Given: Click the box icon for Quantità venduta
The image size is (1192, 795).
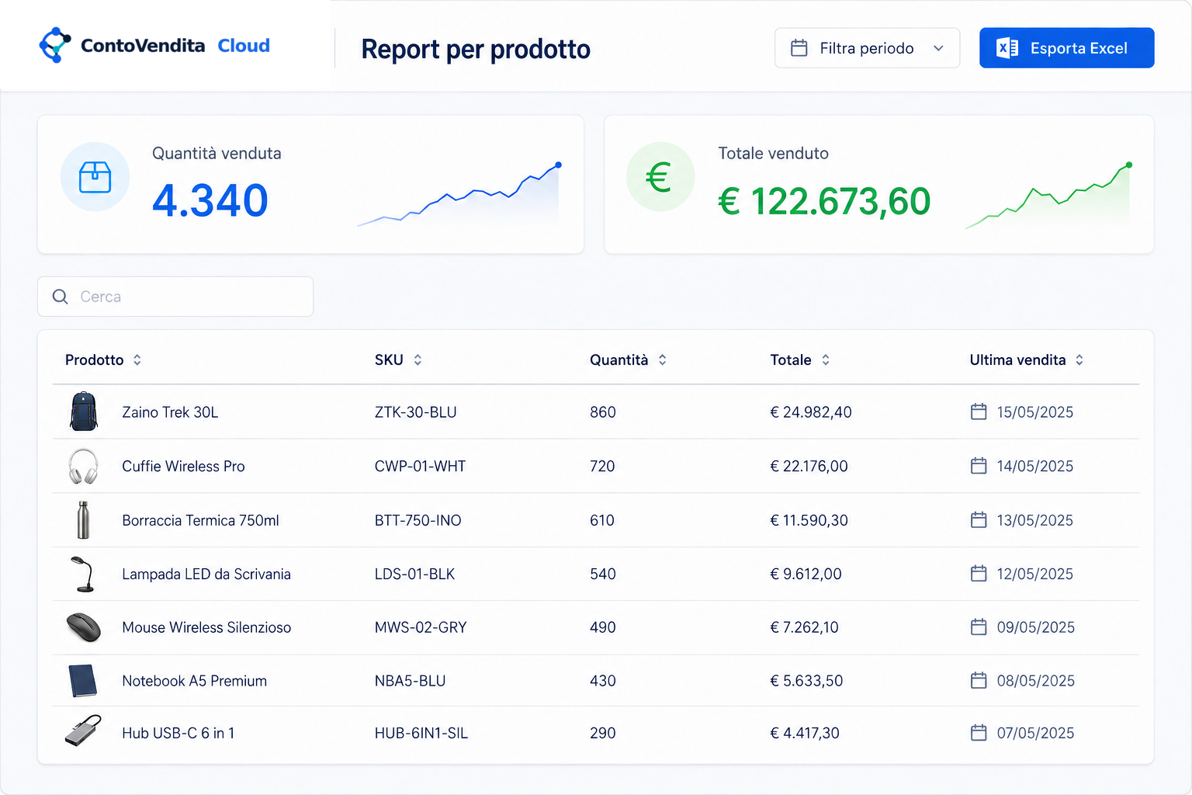Looking at the screenshot, I should [95, 177].
